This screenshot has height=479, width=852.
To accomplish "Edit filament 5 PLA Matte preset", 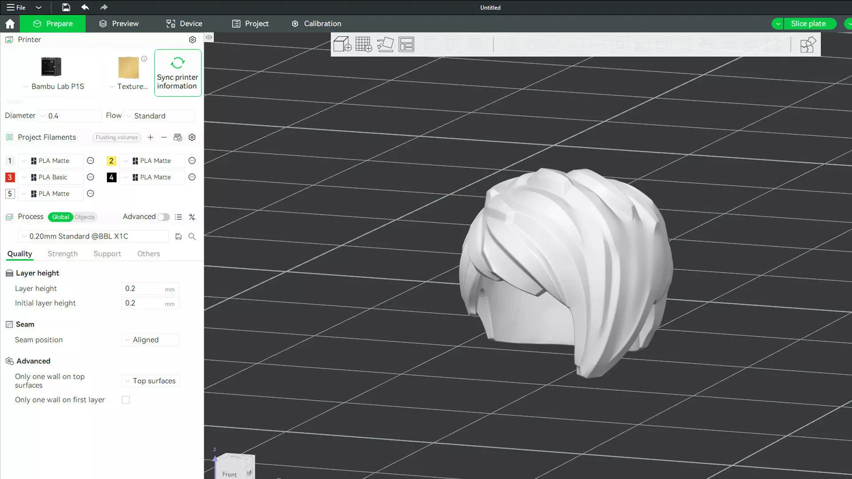I will (91, 193).
